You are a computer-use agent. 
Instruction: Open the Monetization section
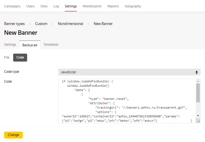[92, 6]
